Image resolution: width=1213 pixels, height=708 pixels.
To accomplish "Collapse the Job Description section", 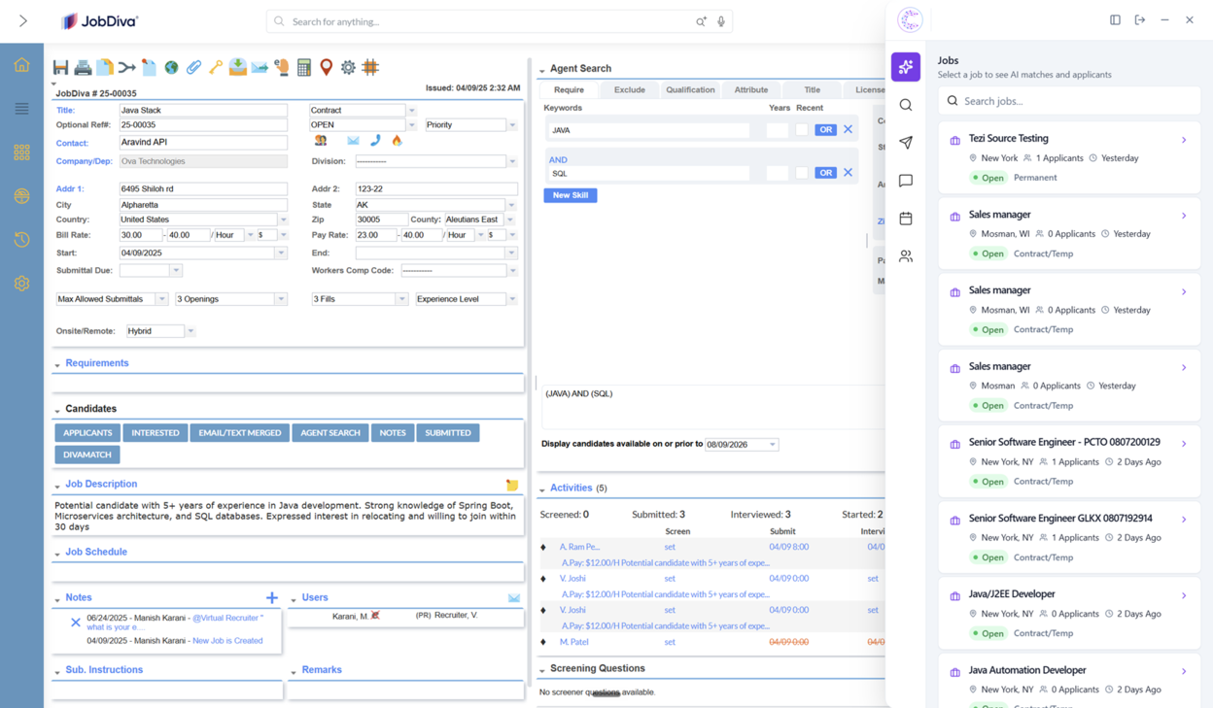I will pos(57,485).
